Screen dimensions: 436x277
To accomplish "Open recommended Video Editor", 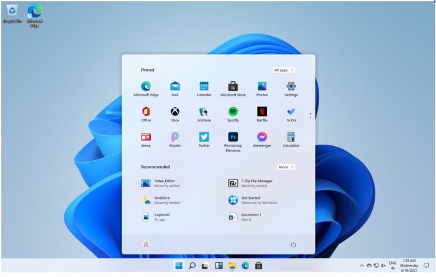I will [x=160, y=183].
